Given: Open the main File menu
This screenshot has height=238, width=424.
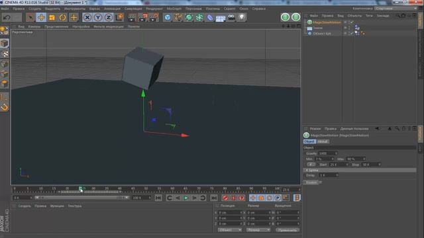Looking at the screenshot, I should click(5, 9).
